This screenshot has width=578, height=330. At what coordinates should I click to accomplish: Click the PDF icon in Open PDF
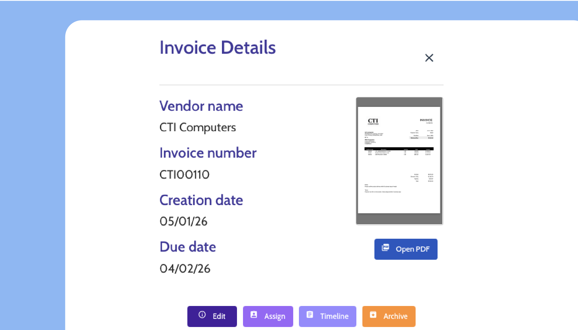coord(385,248)
